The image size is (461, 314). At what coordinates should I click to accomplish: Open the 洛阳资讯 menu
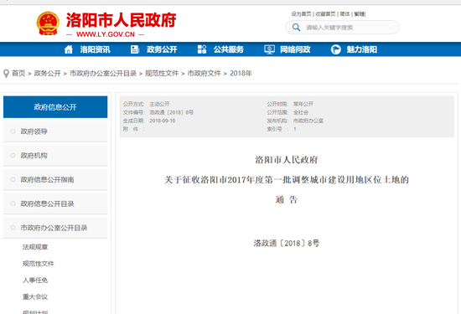(x=95, y=49)
